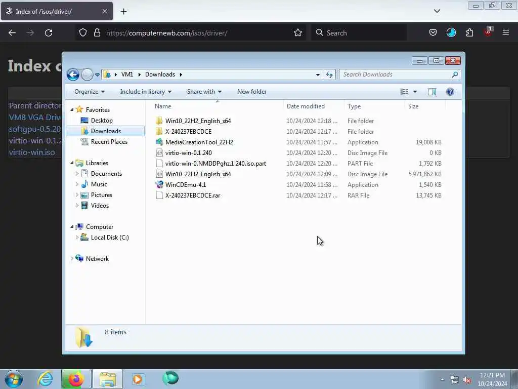The width and height of the screenshot is (518, 389).
Task: Click the magnifier icon in Search Downloads
Action: point(455,74)
